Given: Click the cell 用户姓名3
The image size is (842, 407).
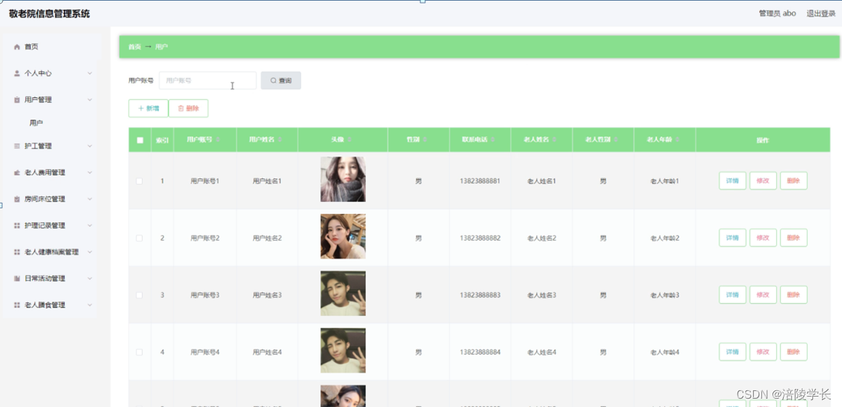Looking at the screenshot, I should coord(267,295).
